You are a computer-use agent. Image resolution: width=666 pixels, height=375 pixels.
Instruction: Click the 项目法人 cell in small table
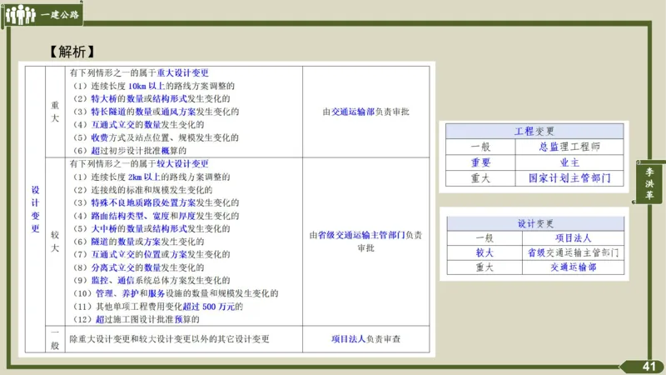573,238
